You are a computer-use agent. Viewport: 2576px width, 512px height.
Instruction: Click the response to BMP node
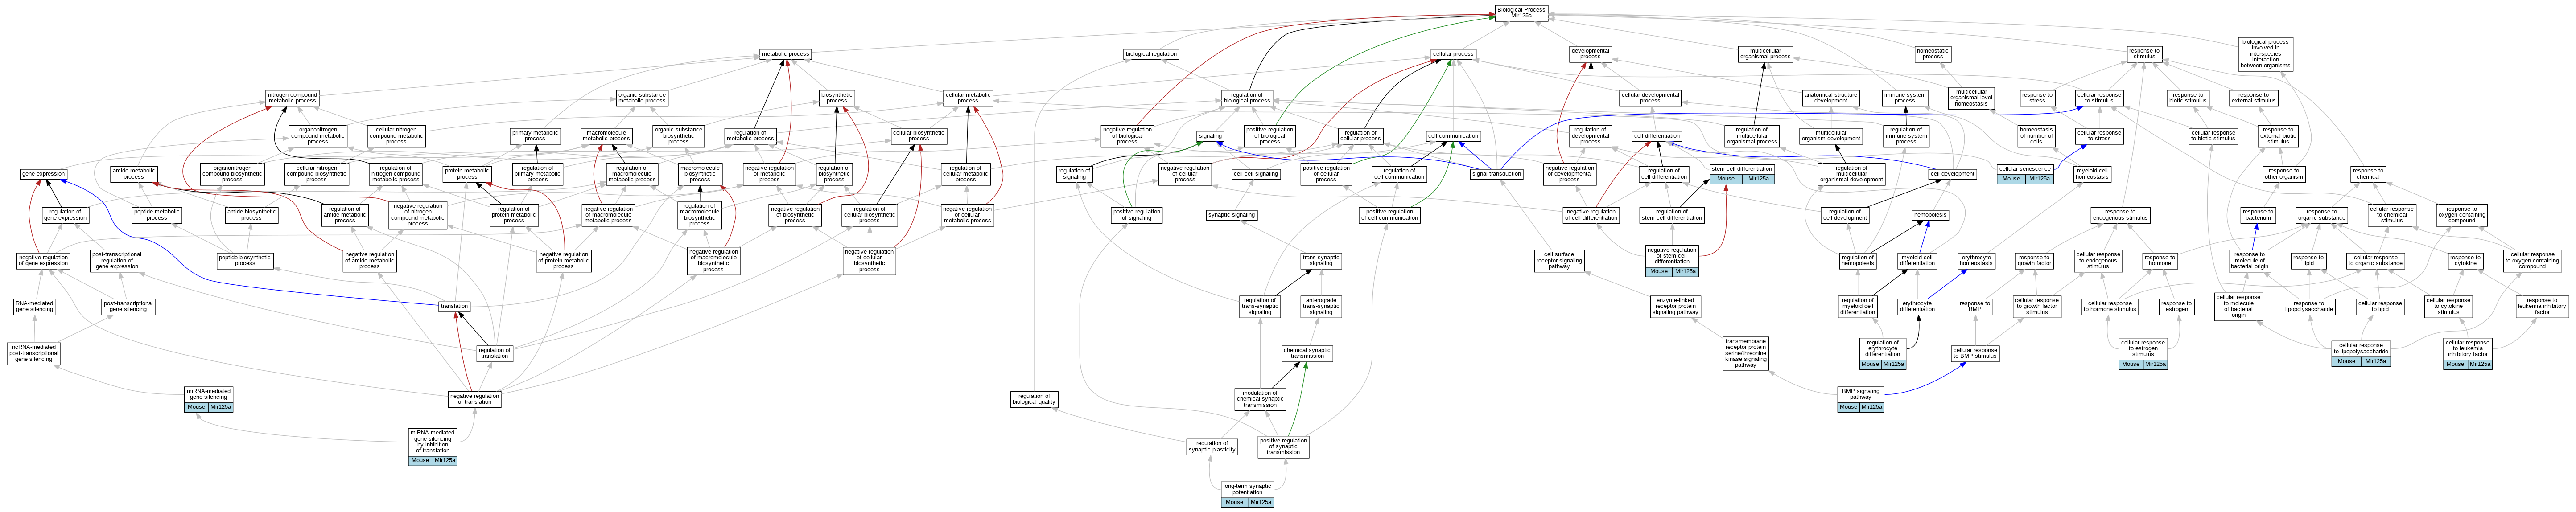point(1974,306)
